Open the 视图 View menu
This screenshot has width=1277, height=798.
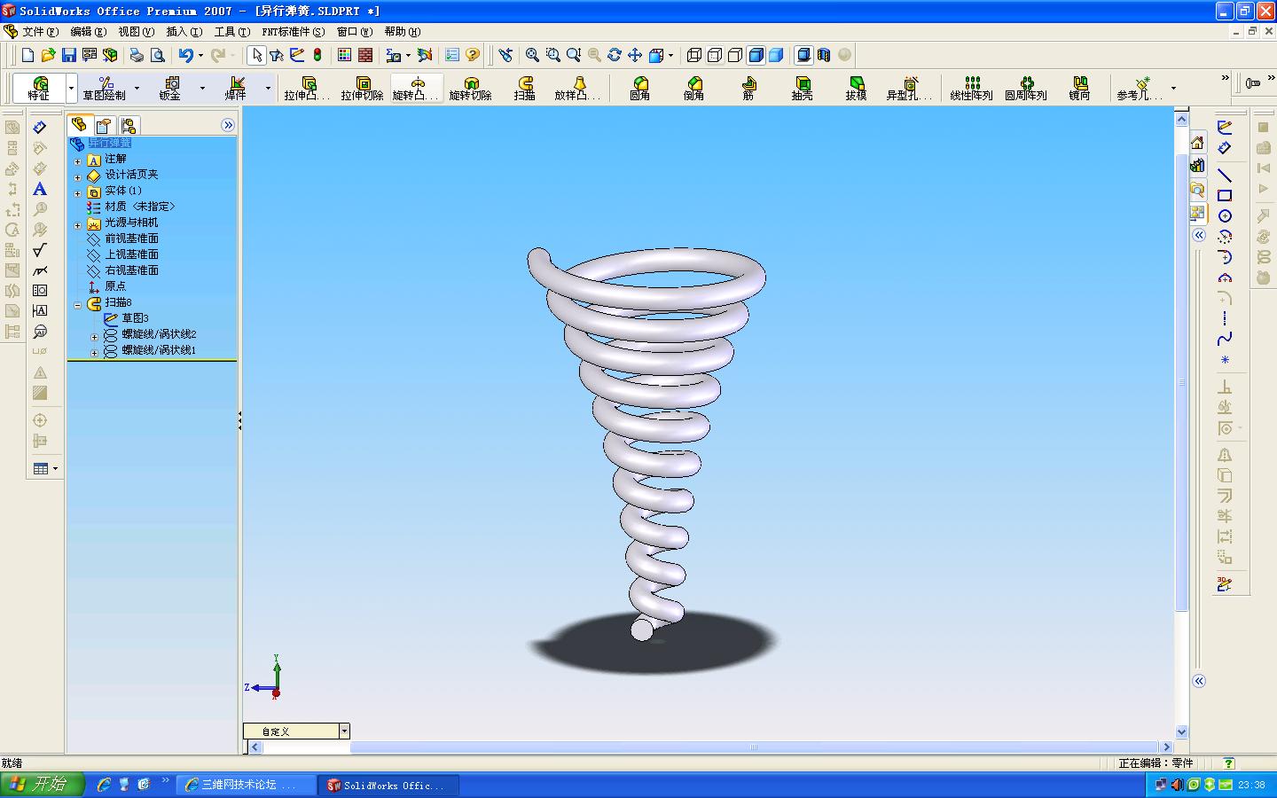click(x=136, y=32)
